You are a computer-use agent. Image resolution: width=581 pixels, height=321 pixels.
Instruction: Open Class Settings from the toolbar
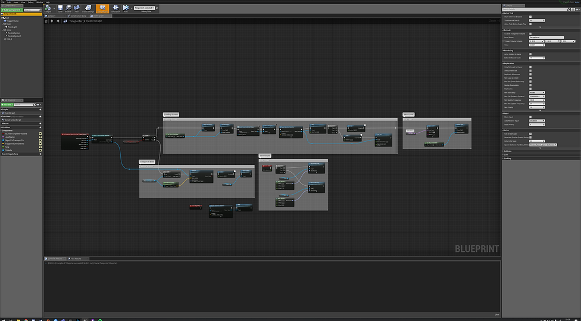tap(88, 8)
